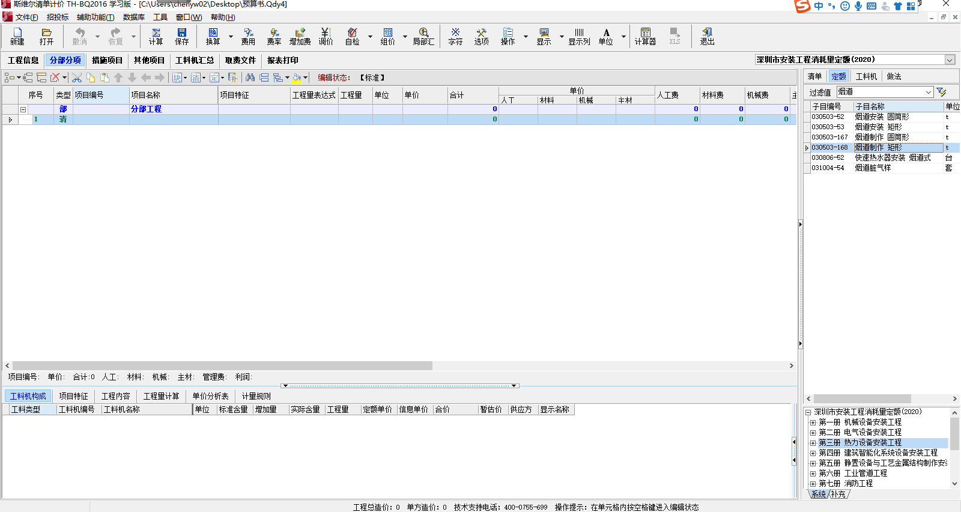Open a file with the 打开 icon
Screen dimensions: 961x512
(46, 37)
